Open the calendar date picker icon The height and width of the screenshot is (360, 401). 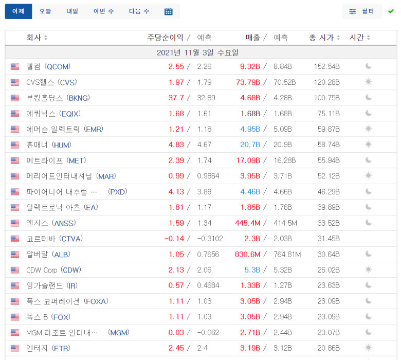click(168, 11)
